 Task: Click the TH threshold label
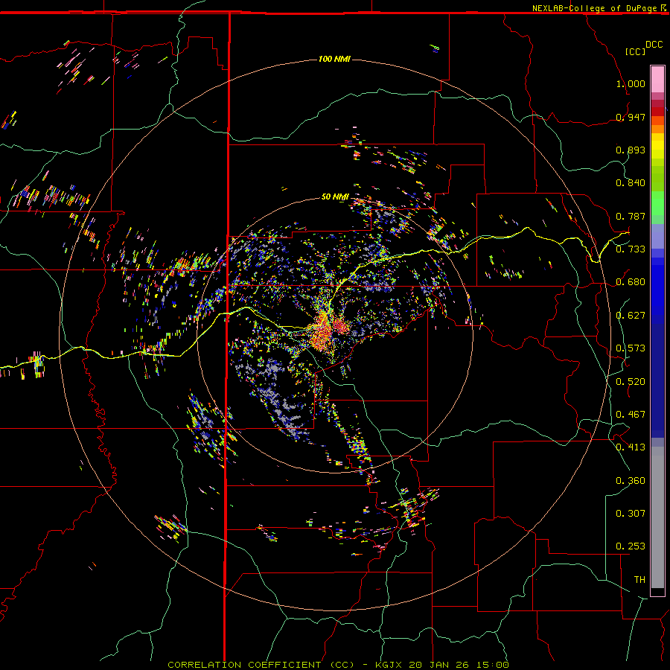point(639,580)
